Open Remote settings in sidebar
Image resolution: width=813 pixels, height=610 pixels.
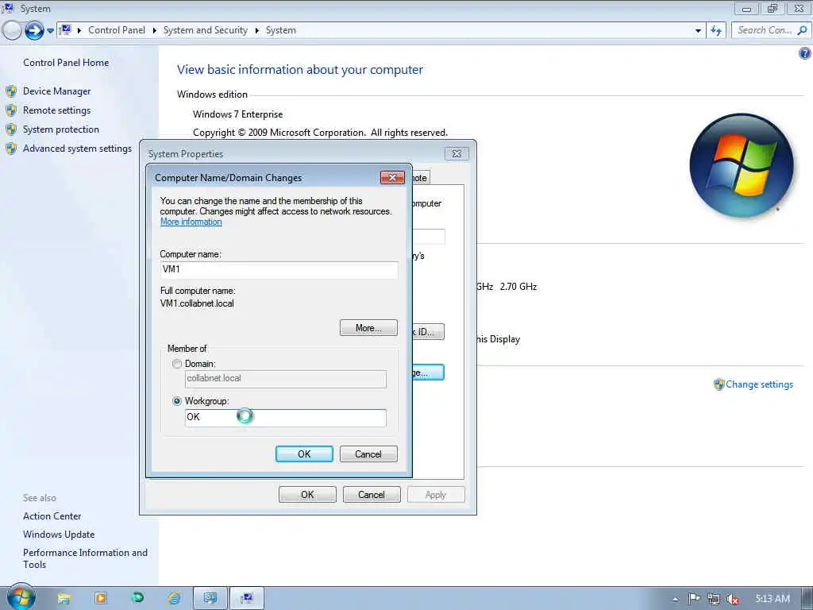56,110
